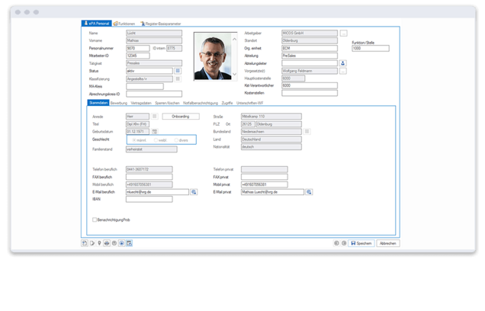Click the Funktion/Stelle input field
Screen dimensions: 485x311
point(371,48)
